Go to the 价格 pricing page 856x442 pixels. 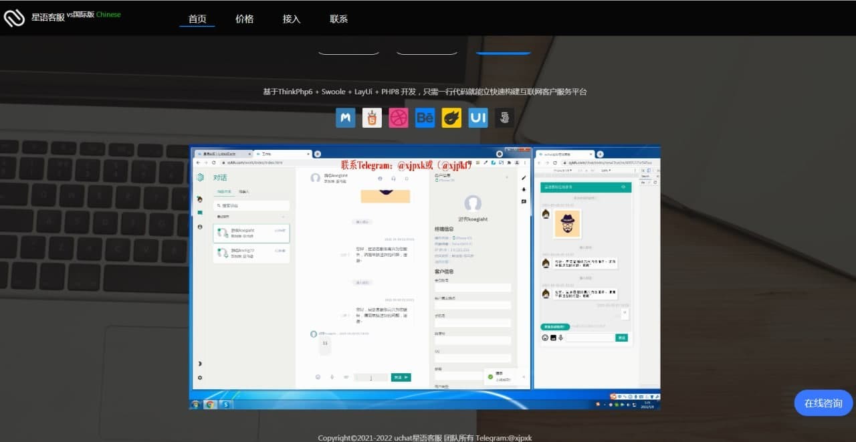click(245, 19)
